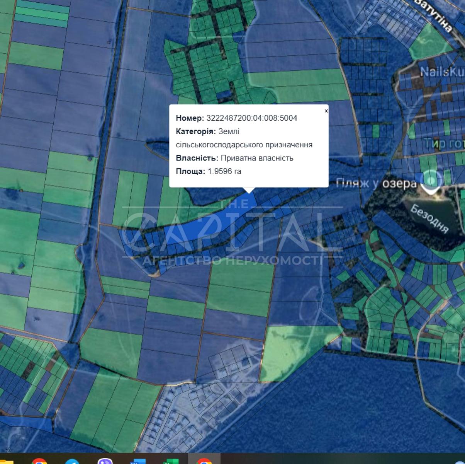The width and height of the screenshot is (465, 464).
Task: Open Telegram from the taskbar
Action: click(72, 461)
